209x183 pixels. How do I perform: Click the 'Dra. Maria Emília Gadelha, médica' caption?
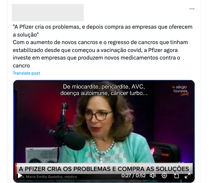click(x=47, y=177)
